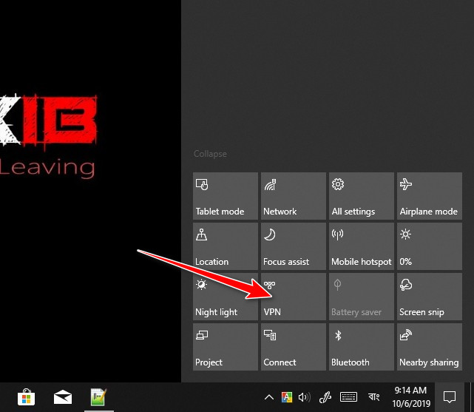Toggle Location quick action
Viewport: 474px width, 412px height.
tap(226, 246)
